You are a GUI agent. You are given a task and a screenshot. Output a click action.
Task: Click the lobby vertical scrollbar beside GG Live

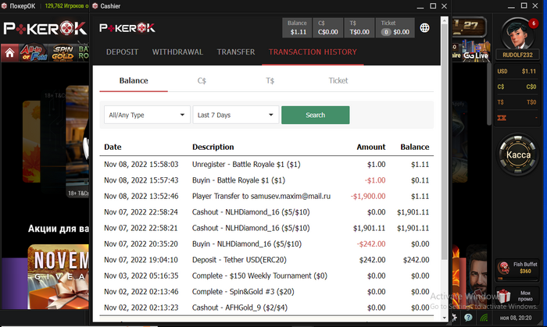point(489,94)
